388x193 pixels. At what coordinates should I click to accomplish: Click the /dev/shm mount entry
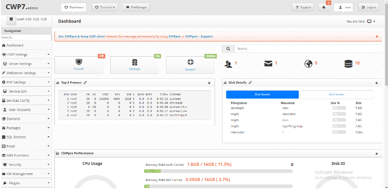coord(289,114)
